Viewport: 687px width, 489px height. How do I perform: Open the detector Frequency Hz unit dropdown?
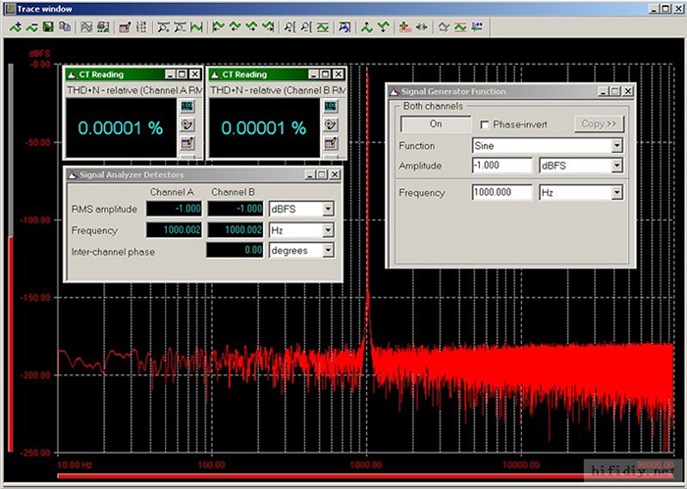click(x=328, y=230)
